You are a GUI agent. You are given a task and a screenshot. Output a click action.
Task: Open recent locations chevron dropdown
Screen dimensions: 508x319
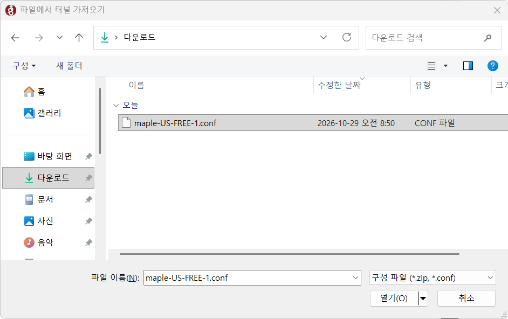pos(59,38)
